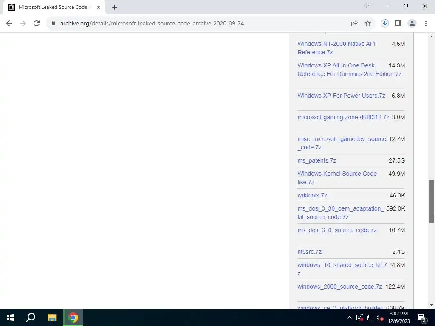This screenshot has width=435, height=326.
Task: Open the taskbar clock and date
Action: [398, 318]
